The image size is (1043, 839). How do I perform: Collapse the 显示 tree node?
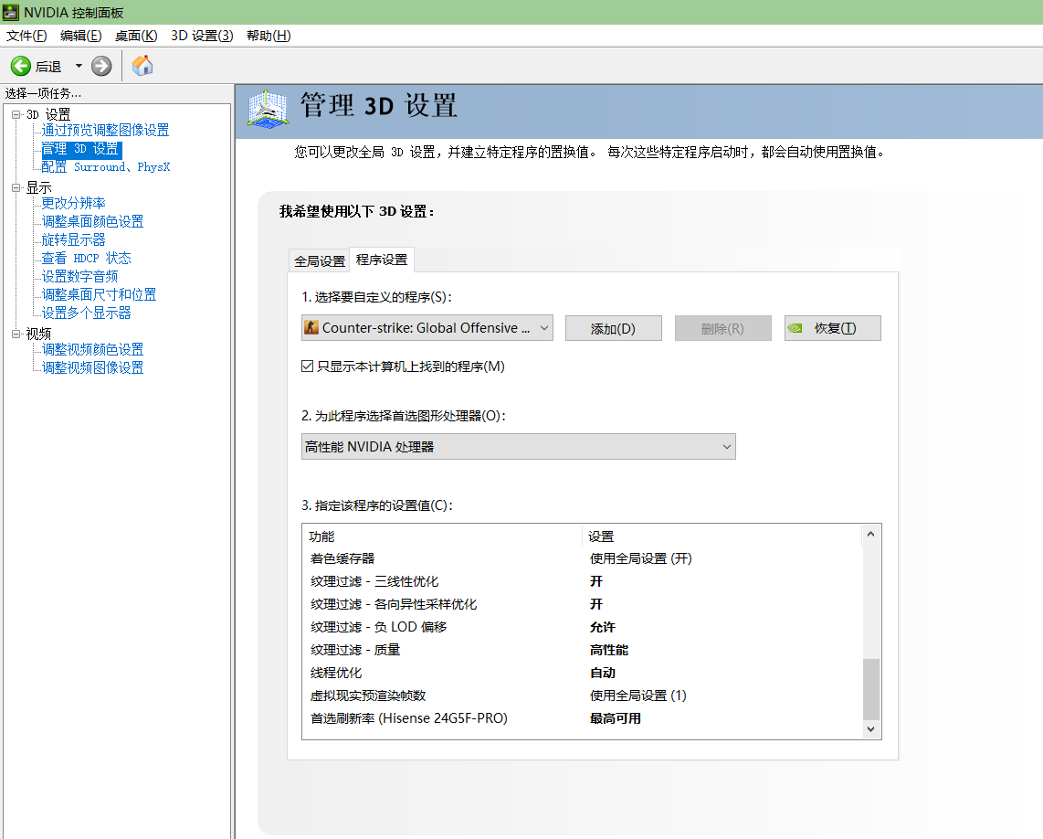coord(17,186)
